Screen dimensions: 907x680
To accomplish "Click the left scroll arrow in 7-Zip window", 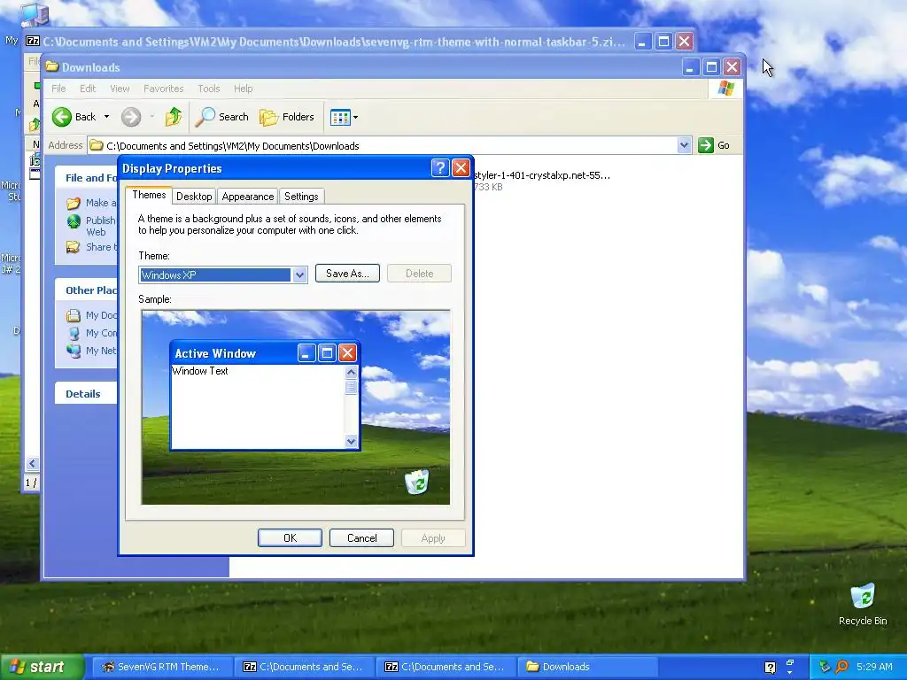I will [x=33, y=463].
